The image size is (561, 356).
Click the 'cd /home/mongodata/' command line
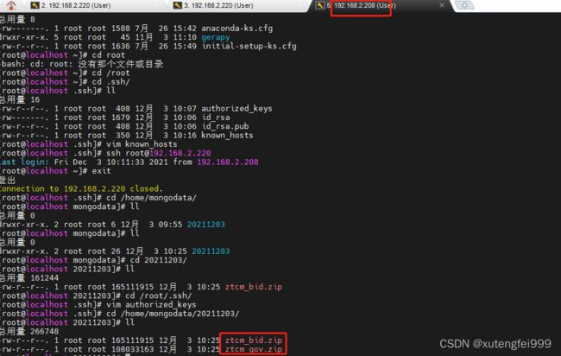[x=98, y=198]
